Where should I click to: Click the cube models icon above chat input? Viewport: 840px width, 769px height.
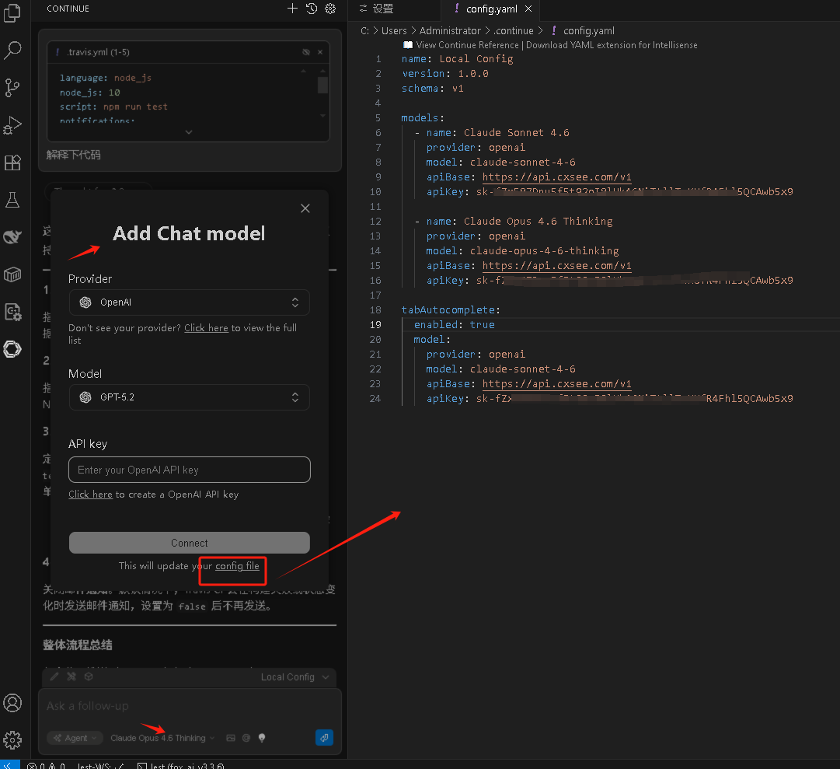[89, 676]
